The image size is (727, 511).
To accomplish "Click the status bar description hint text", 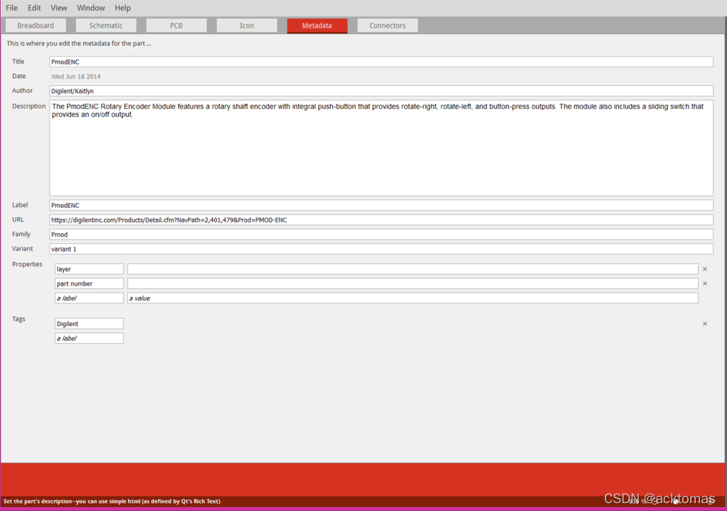I will [x=111, y=501].
